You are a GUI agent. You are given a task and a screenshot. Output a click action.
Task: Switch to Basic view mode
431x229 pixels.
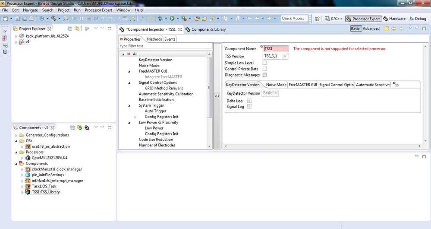[x=355, y=29]
